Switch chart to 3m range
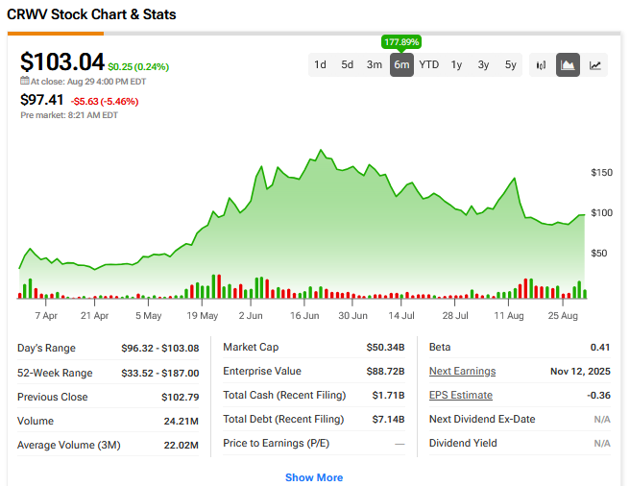 (x=374, y=65)
